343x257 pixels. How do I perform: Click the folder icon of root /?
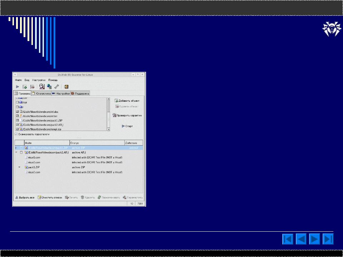(21, 107)
